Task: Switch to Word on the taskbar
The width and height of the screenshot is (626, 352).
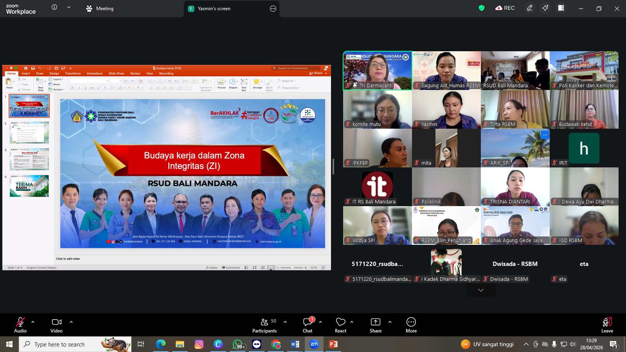Action: click(295, 344)
